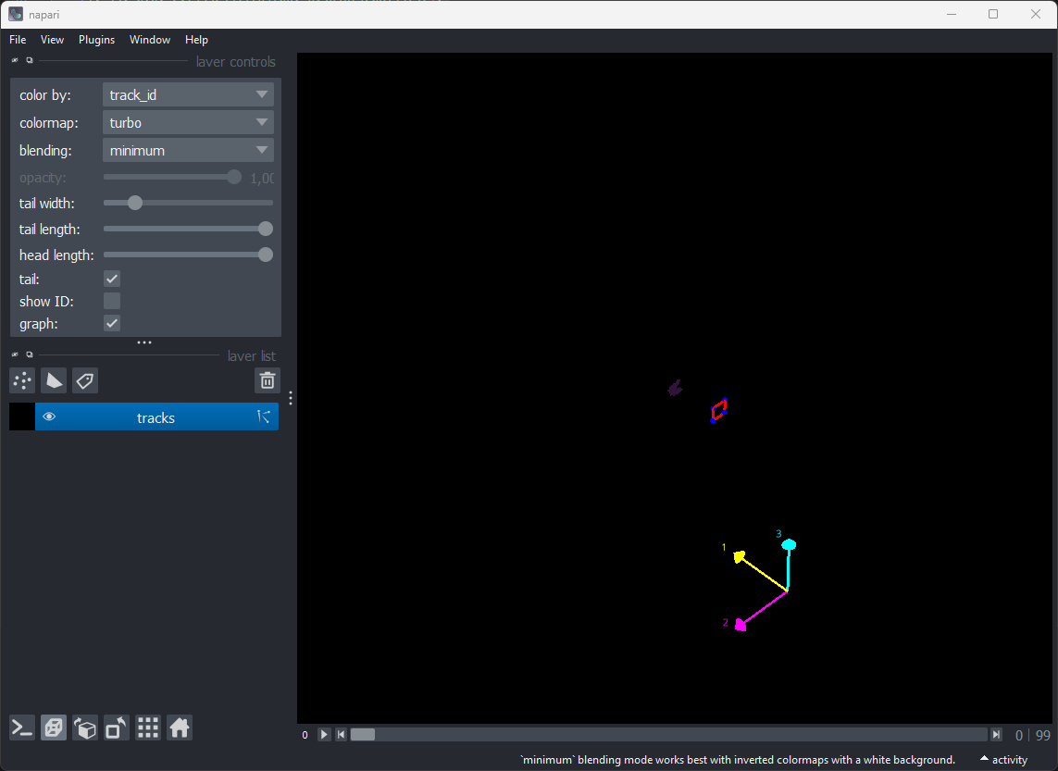Open the color by dropdown
1058x771 pixels.
188,93
